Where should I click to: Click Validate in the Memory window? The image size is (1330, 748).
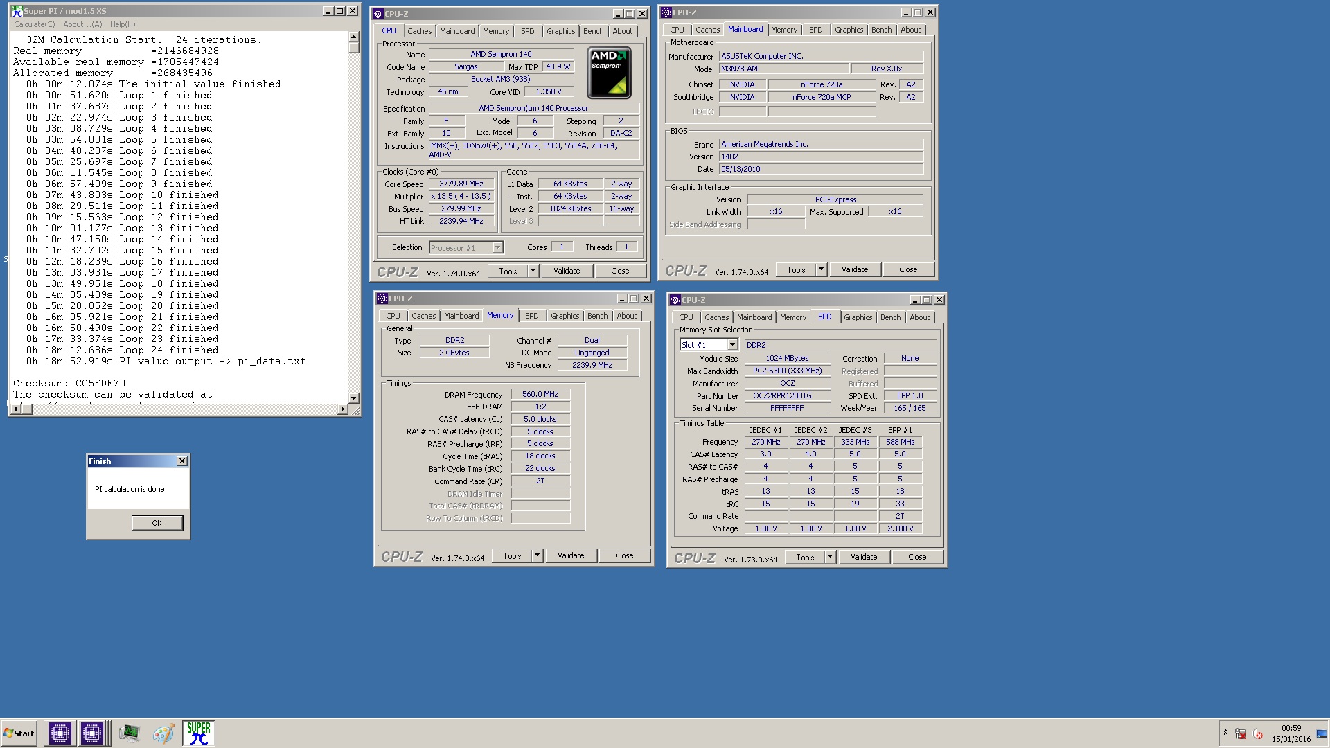[571, 555]
